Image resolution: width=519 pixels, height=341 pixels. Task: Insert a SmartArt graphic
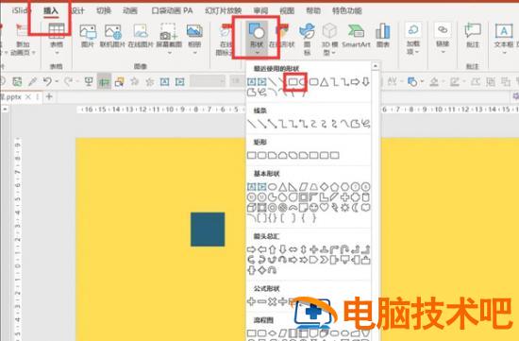(356, 36)
